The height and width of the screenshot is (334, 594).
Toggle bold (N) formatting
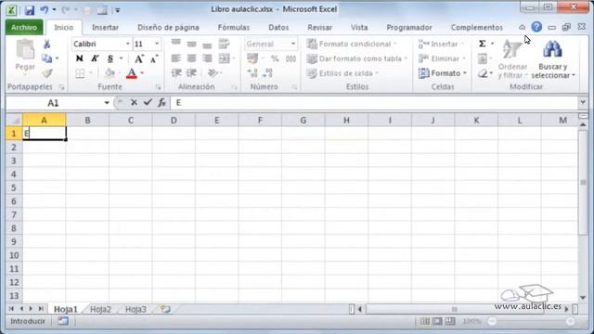(x=79, y=58)
